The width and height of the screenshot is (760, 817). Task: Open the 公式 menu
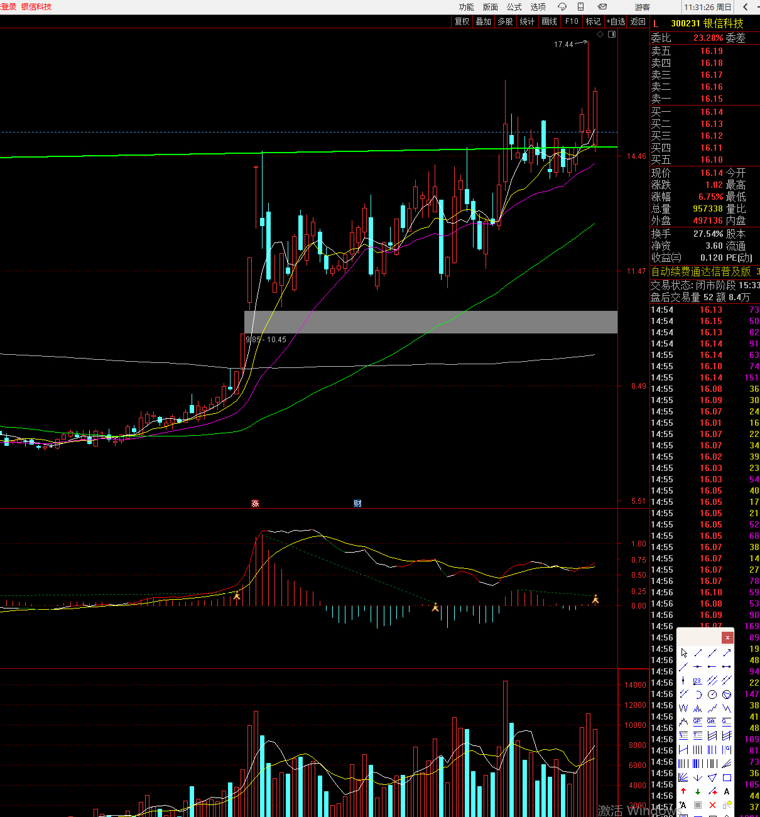pyautogui.click(x=514, y=7)
